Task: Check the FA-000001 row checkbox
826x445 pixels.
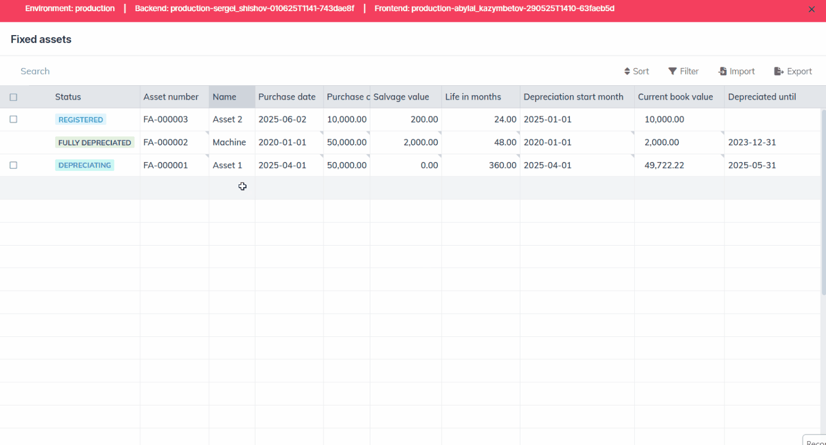Action: point(13,165)
